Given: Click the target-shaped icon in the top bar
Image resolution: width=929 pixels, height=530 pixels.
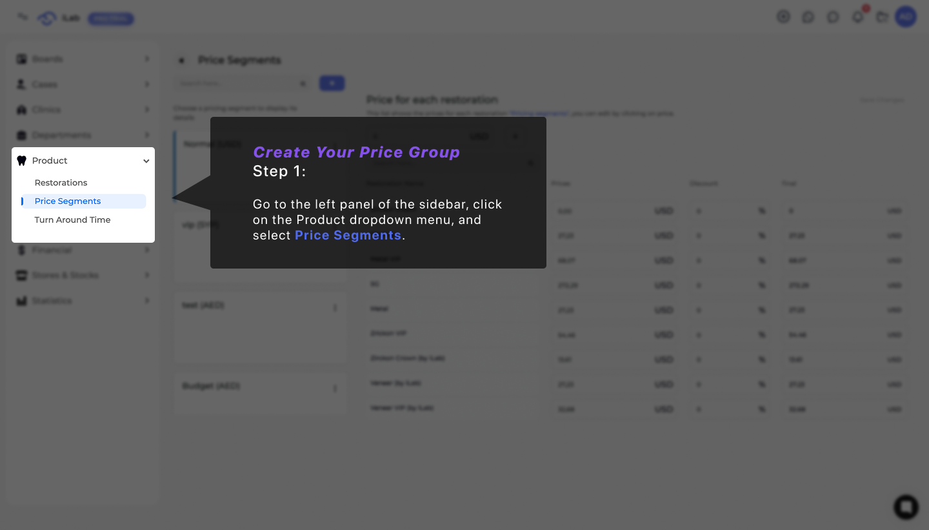Looking at the screenshot, I should tap(783, 17).
